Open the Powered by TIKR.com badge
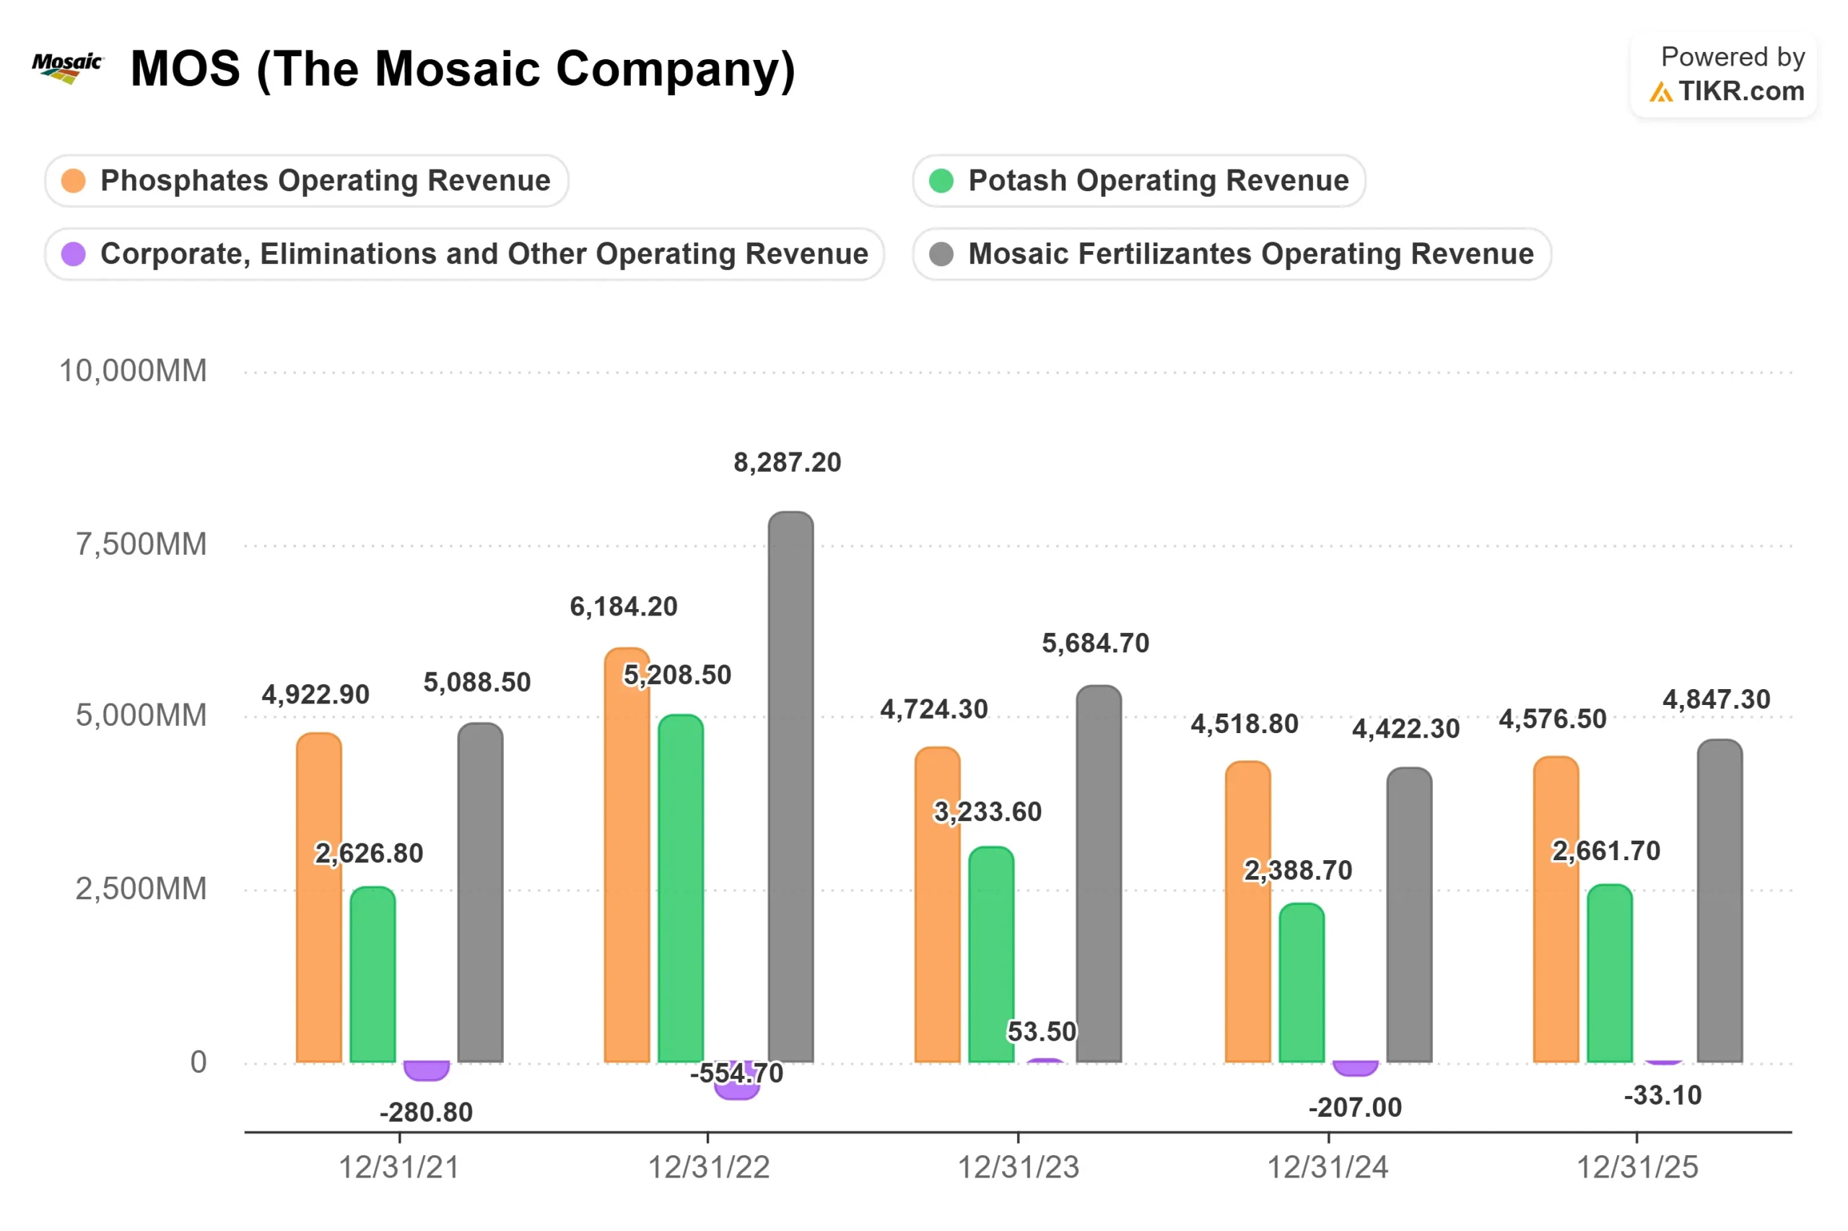 1723,74
